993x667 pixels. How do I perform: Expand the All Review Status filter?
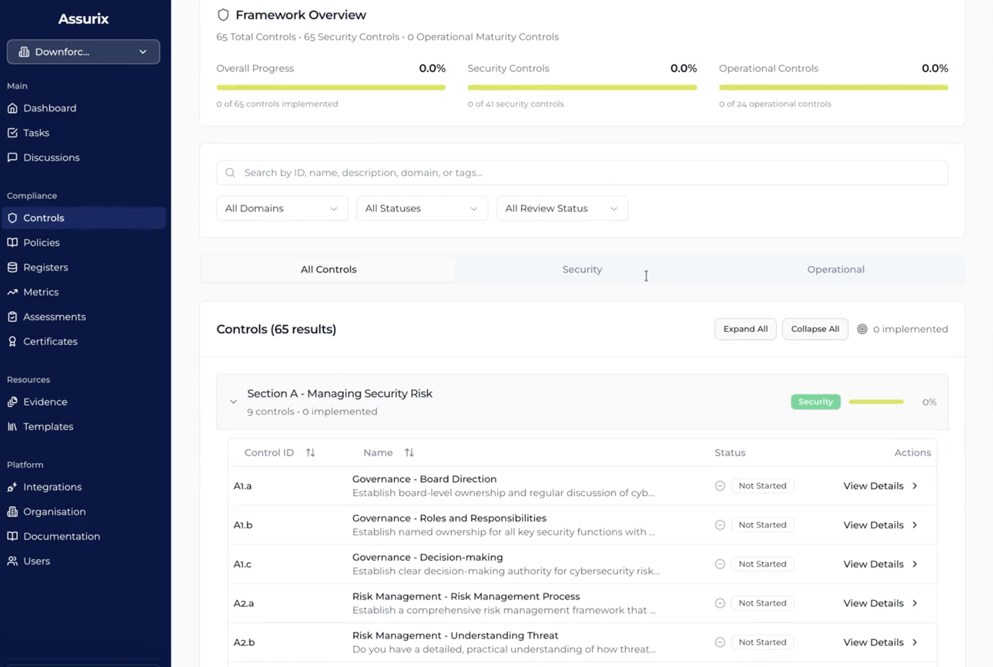click(x=561, y=209)
